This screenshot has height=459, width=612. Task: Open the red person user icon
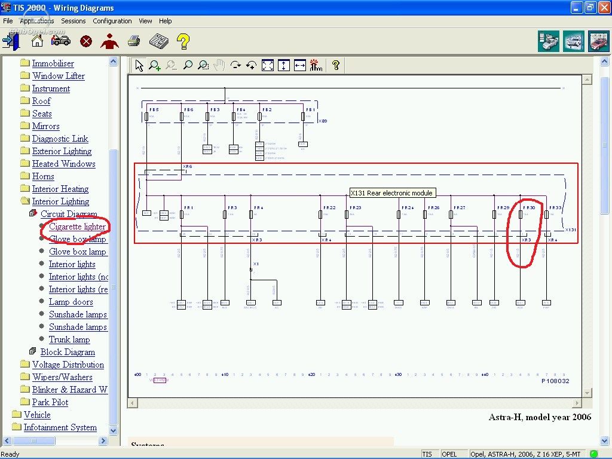pos(110,41)
